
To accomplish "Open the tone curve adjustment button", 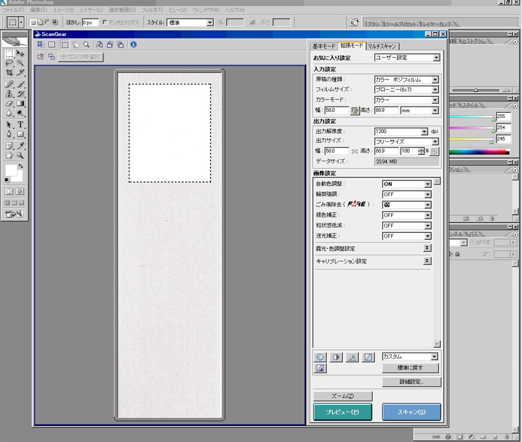I will (368, 357).
